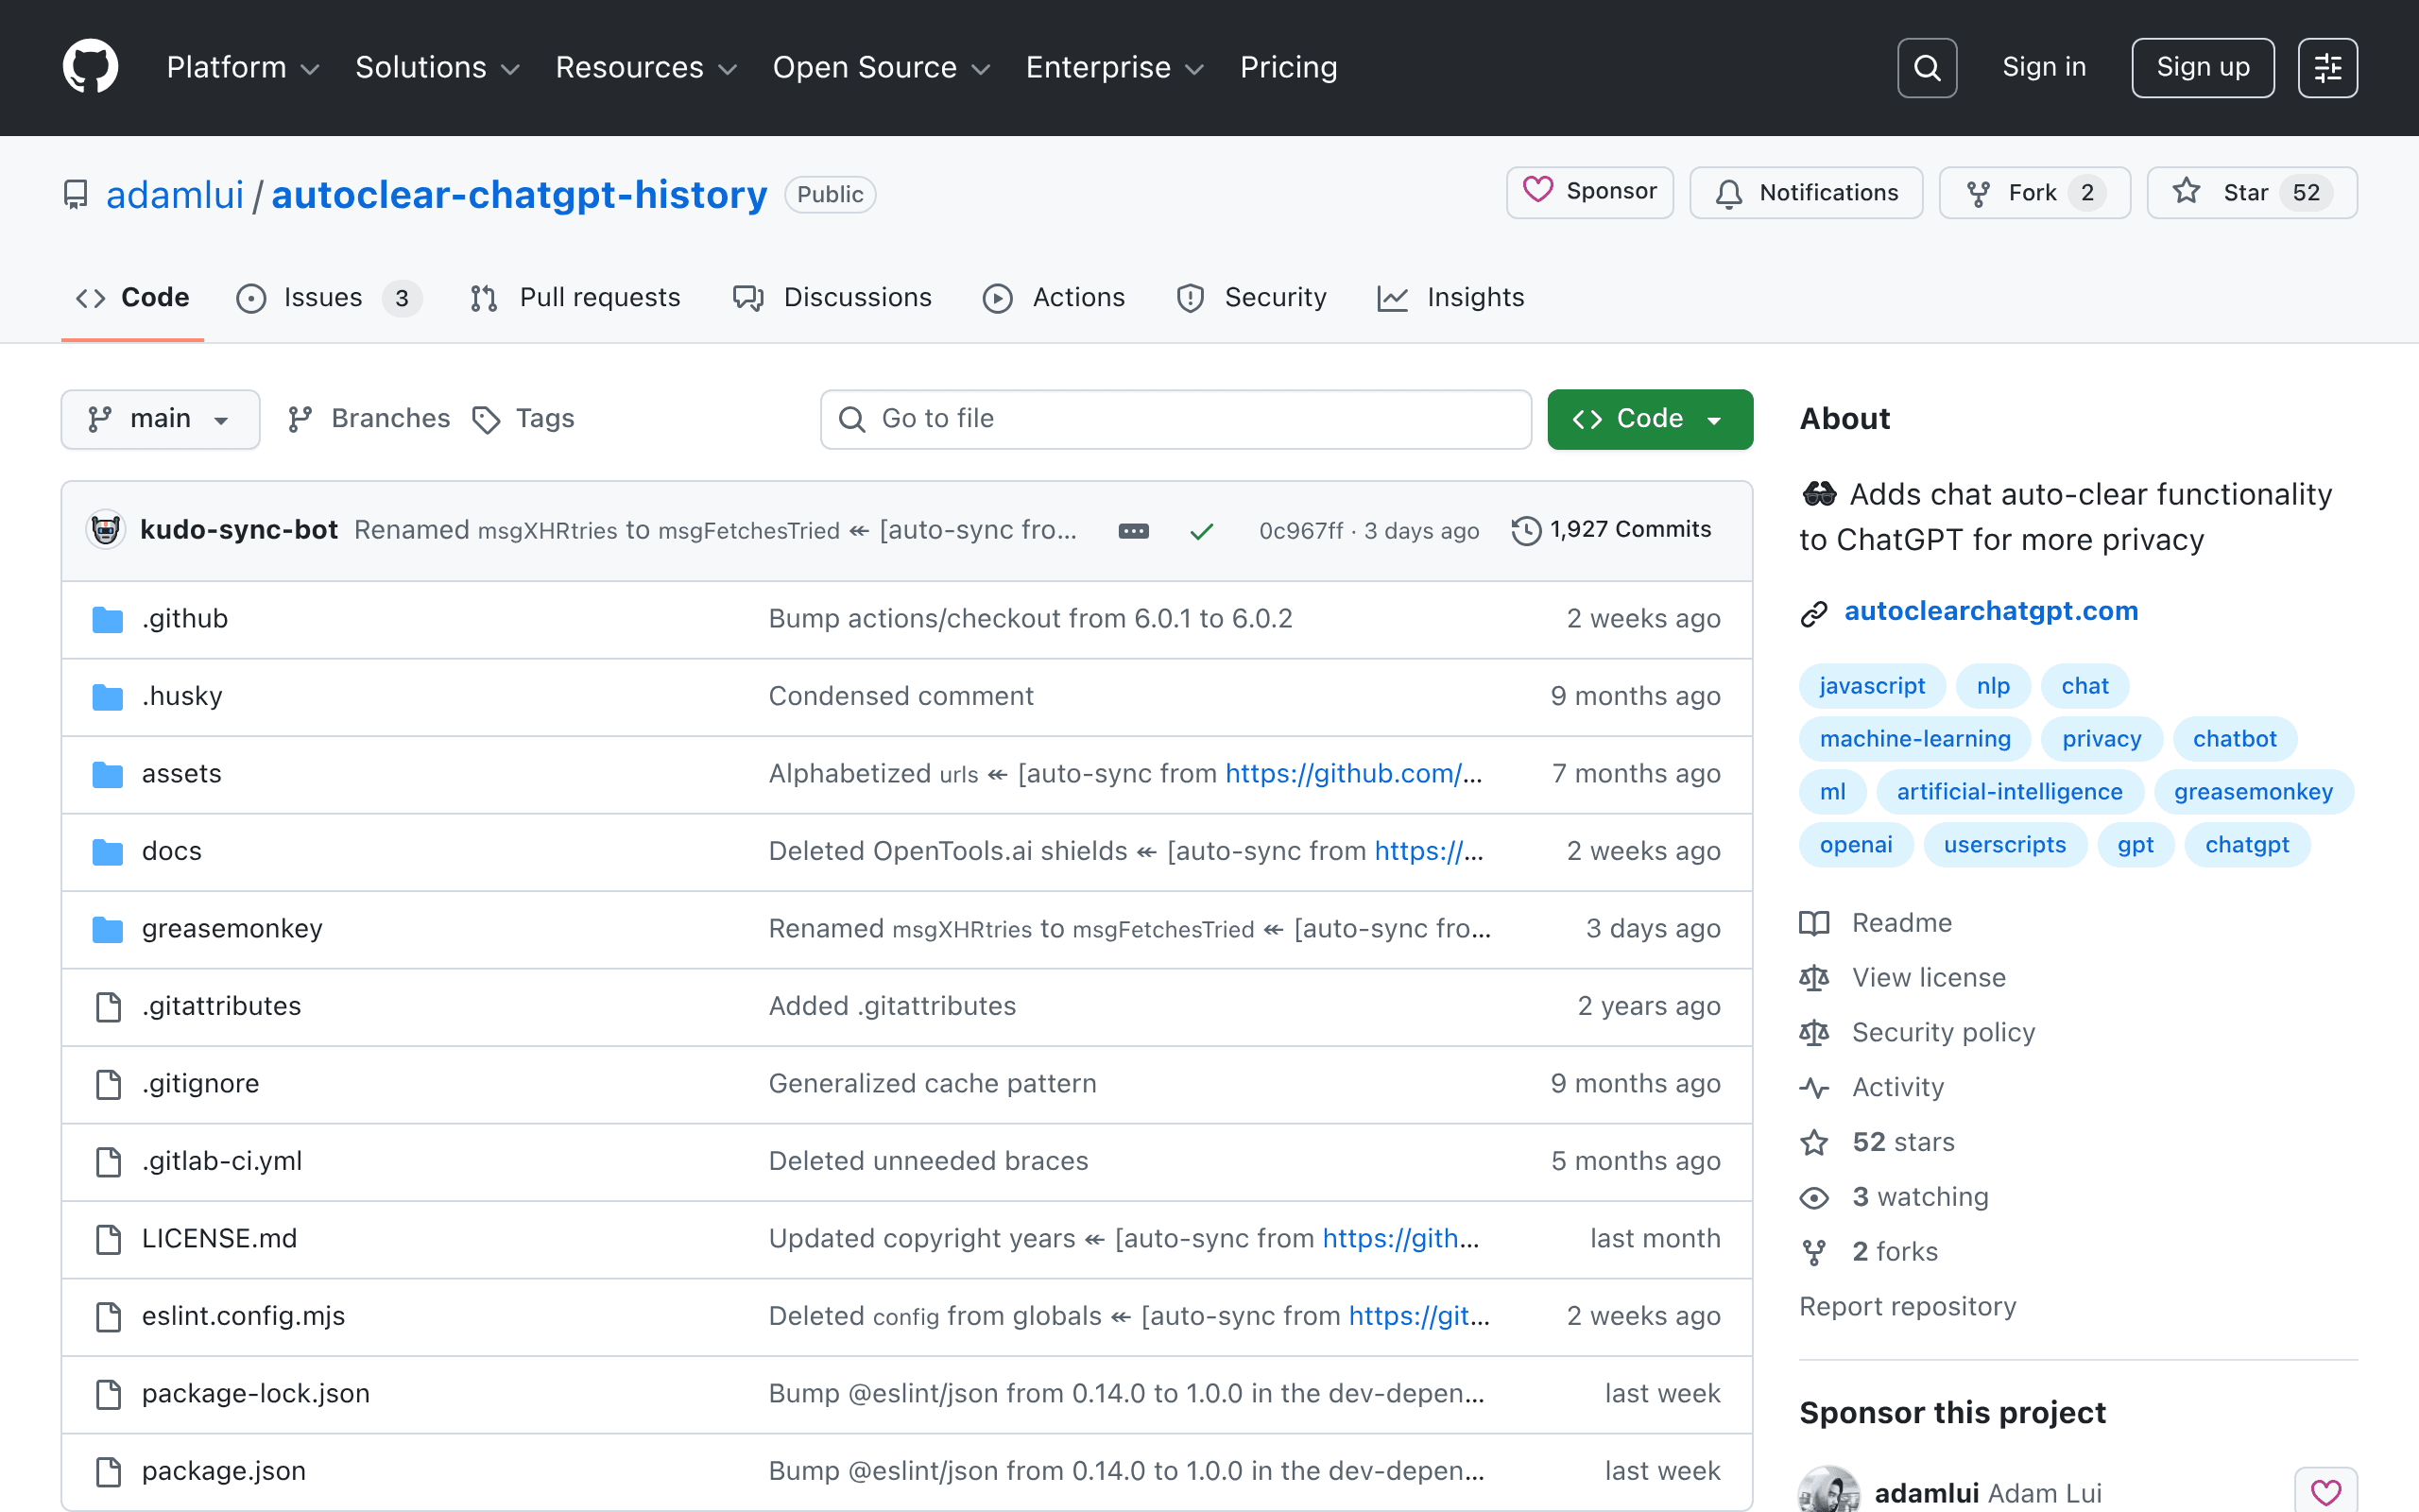Open the LICENSE.md file
Screen dimensions: 2419x1512
[x=219, y=1239]
